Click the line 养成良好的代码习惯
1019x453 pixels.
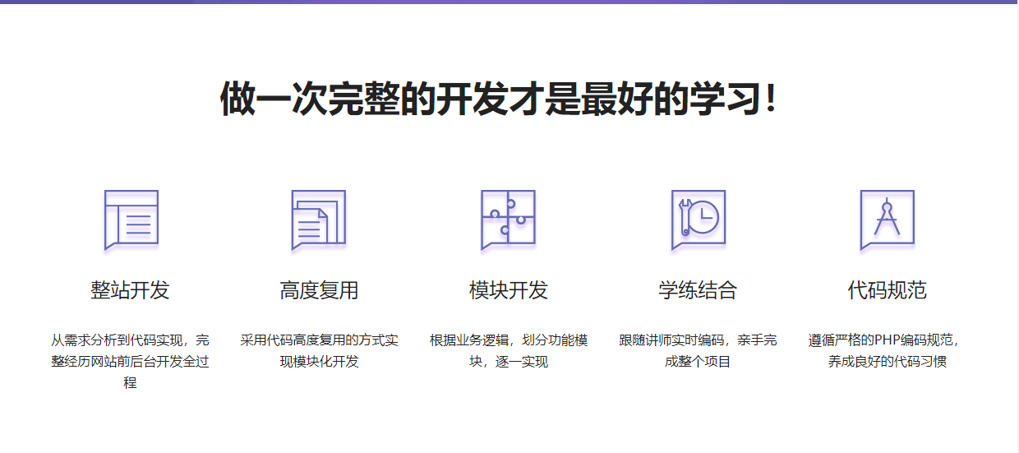887,362
